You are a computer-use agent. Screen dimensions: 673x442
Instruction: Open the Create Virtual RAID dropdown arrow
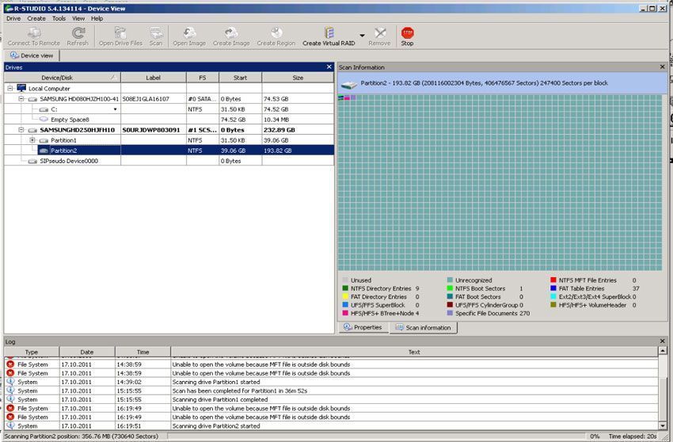pyautogui.click(x=362, y=36)
